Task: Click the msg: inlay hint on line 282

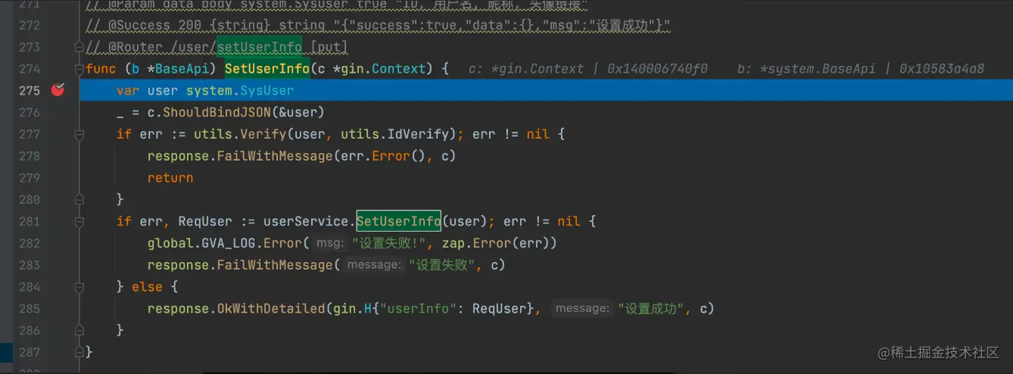Action: (329, 243)
